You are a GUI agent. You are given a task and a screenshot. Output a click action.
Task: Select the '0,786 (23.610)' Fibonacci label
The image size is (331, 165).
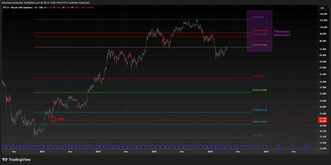point(260,110)
